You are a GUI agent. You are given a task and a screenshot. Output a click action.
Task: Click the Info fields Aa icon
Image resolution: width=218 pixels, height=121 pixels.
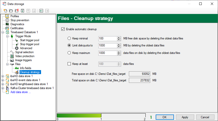[x=17, y=68]
